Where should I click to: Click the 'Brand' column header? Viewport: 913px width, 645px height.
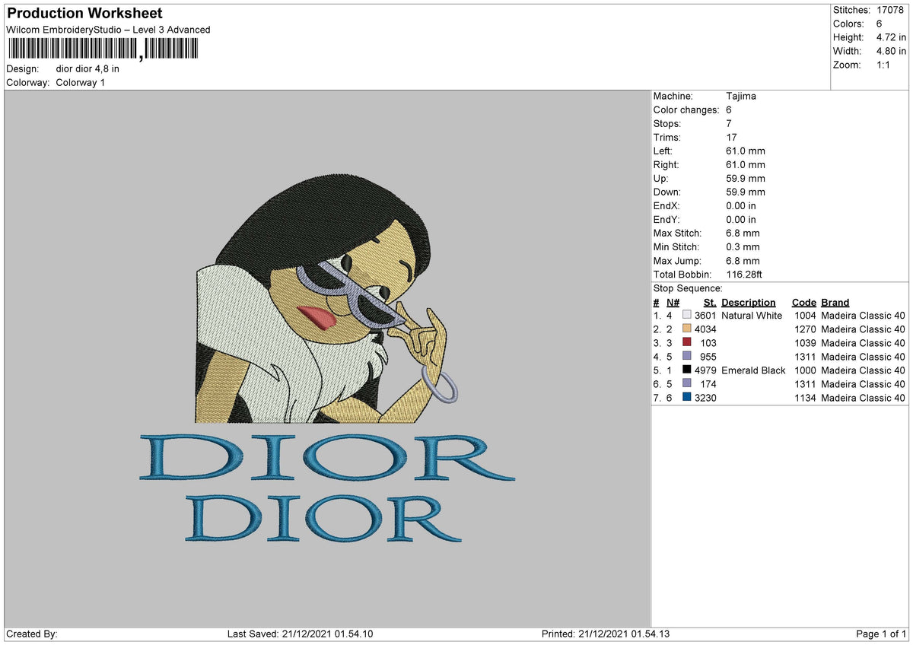[x=835, y=302]
